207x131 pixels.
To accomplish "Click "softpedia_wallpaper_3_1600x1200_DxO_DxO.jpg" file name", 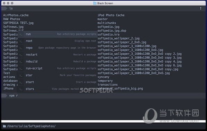I will coord(134,73).
